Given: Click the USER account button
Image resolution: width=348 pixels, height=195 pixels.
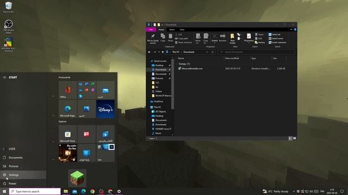Looking at the screenshot, I should [x=23, y=149].
